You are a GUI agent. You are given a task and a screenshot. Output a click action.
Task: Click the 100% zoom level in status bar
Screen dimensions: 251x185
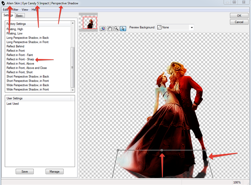(x=237, y=182)
